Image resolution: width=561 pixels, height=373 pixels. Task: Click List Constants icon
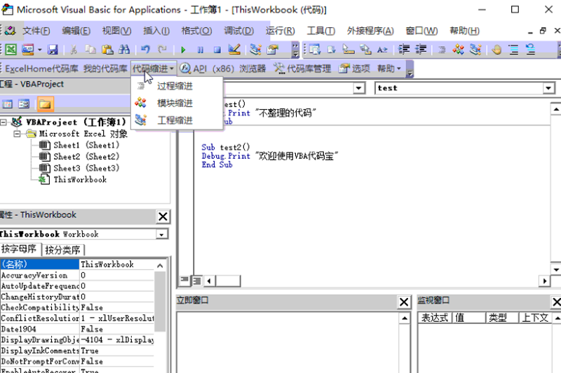coord(331,49)
